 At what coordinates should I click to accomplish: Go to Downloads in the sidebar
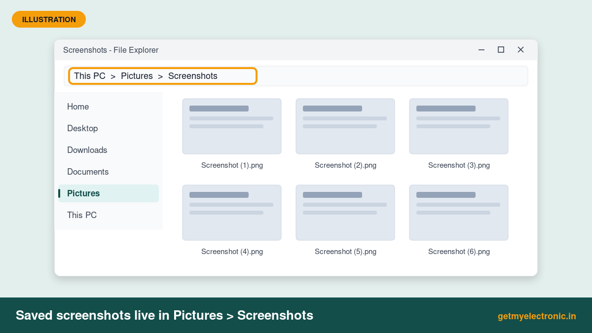click(109, 150)
